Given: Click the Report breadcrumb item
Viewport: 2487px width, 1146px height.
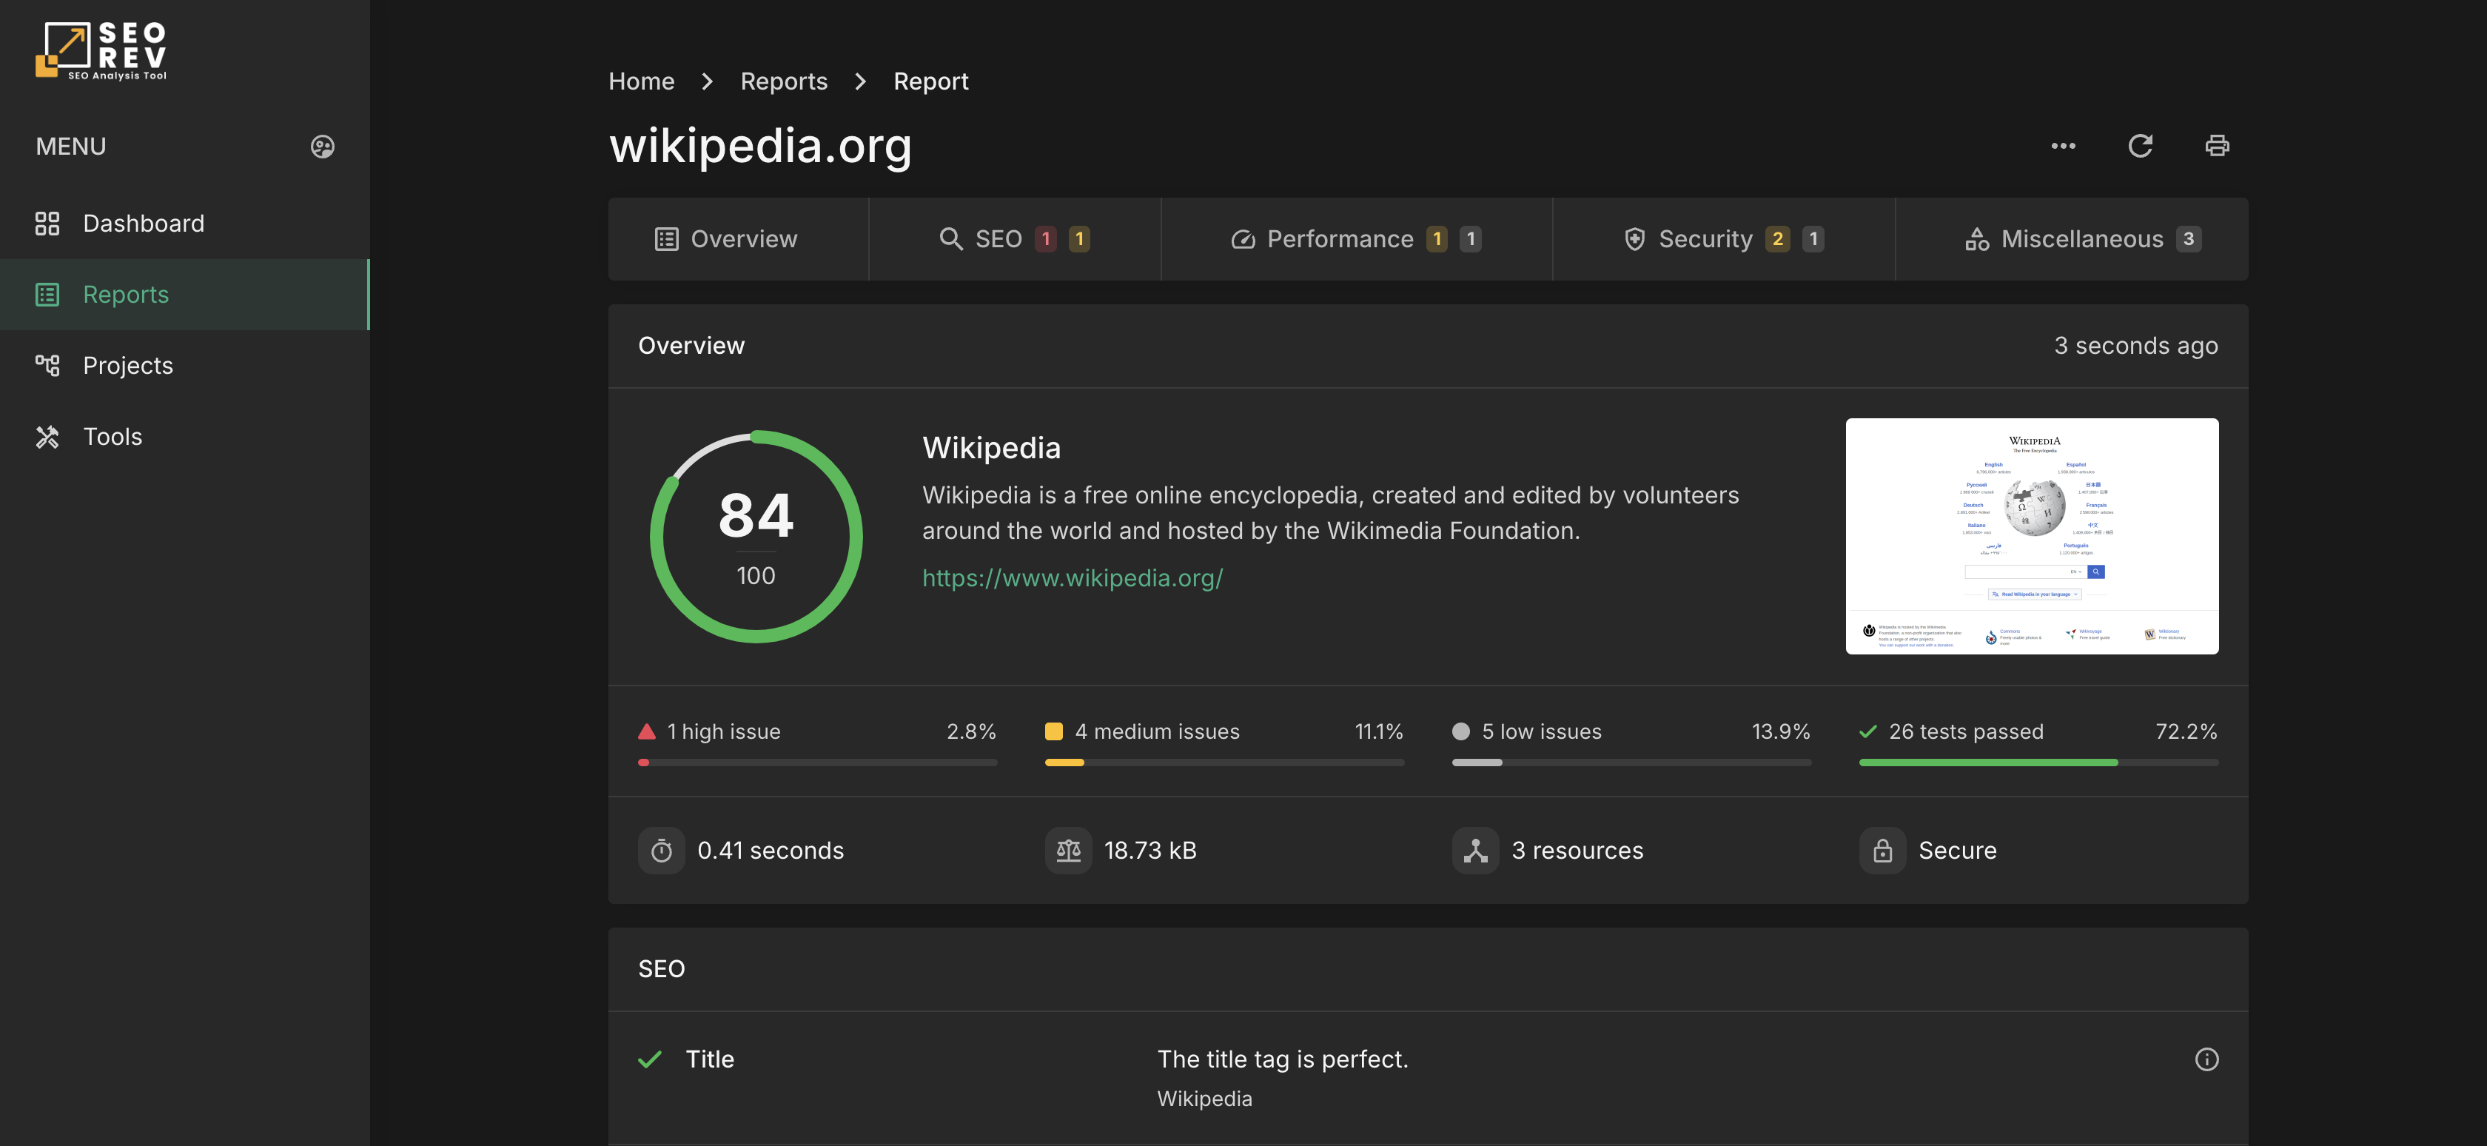Looking at the screenshot, I should point(930,81).
